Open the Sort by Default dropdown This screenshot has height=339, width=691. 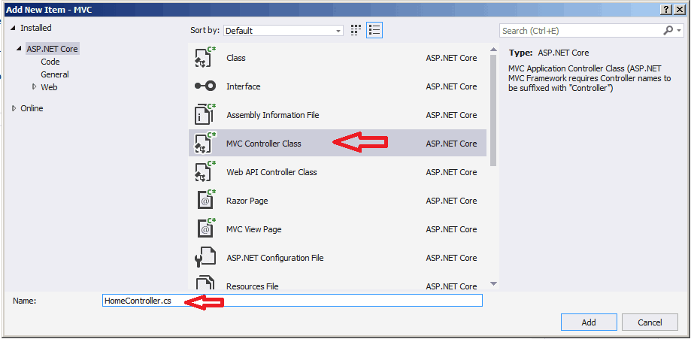(283, 30)
